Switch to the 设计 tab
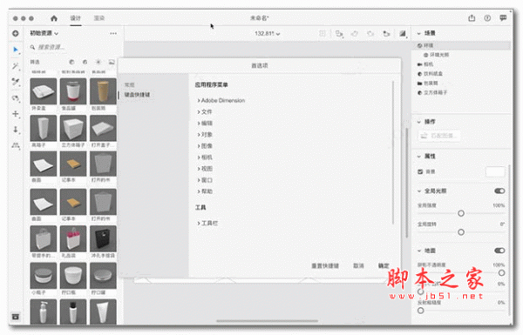The width and height of the screenshot is (523, 335). 75,18
